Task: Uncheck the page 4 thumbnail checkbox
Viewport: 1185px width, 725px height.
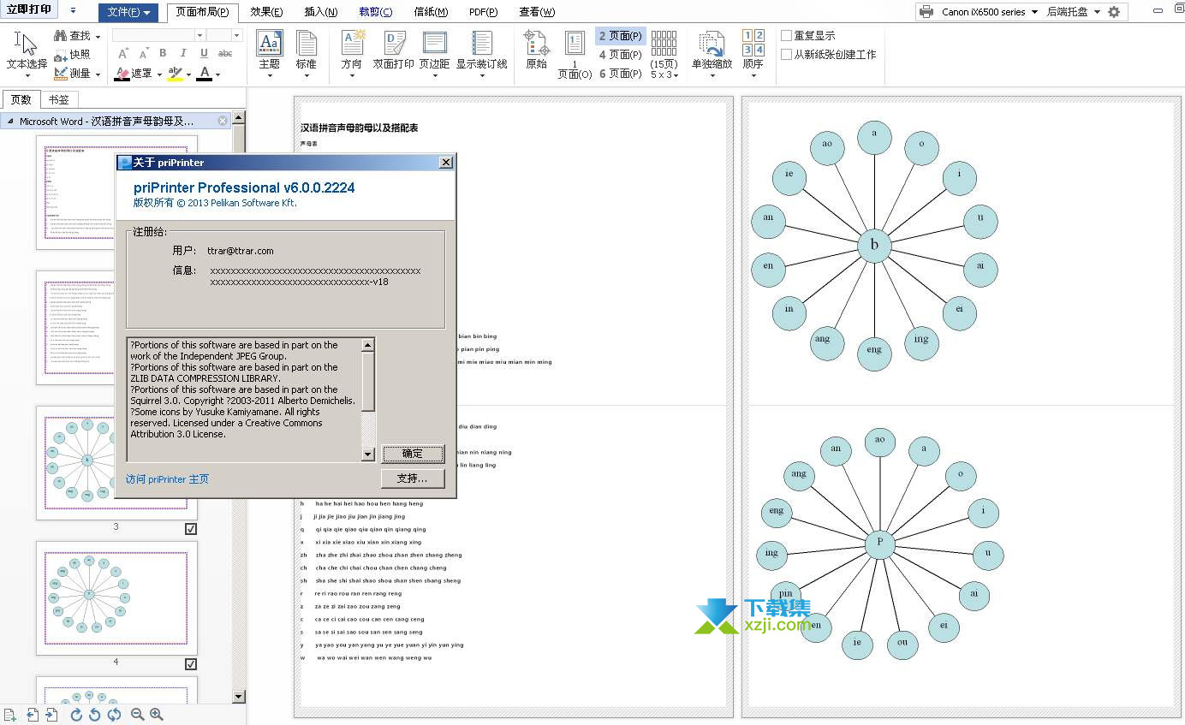Action: [x=191, y=664]
